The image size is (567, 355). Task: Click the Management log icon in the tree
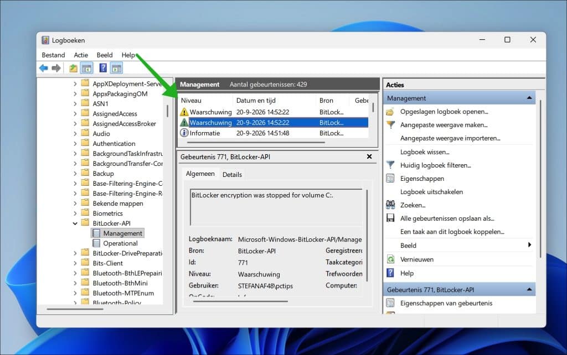pos(96,233)
